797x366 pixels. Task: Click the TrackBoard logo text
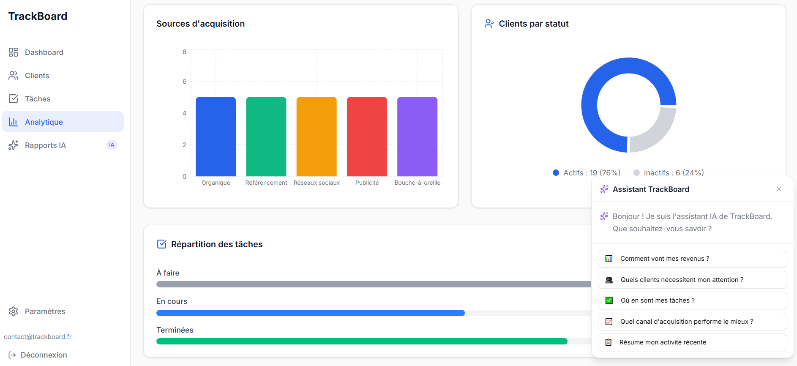[38, 16]
